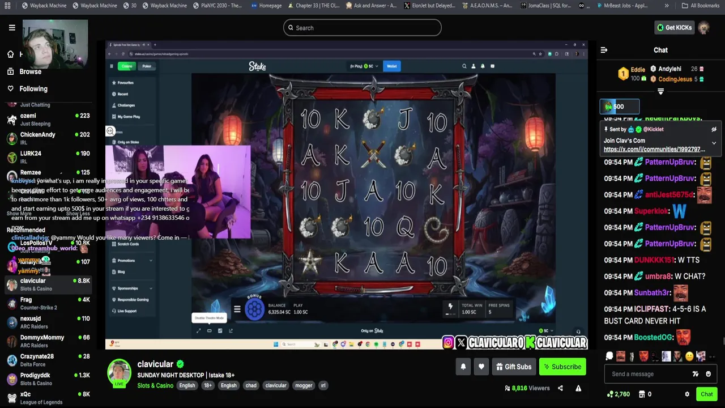Click the chad stream tag

click(251, 385)
